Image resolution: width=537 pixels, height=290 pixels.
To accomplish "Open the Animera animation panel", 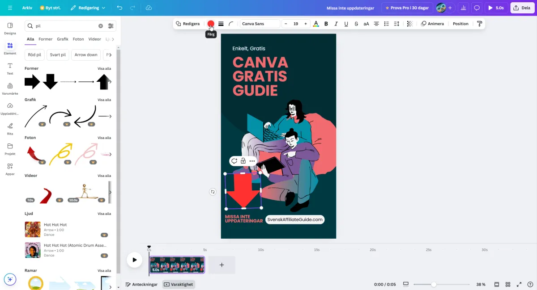I will 432,24.
